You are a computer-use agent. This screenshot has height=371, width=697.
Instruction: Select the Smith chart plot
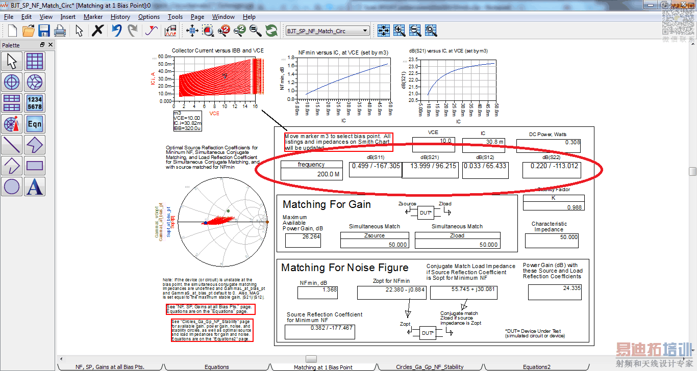click(x=222, y=222)
